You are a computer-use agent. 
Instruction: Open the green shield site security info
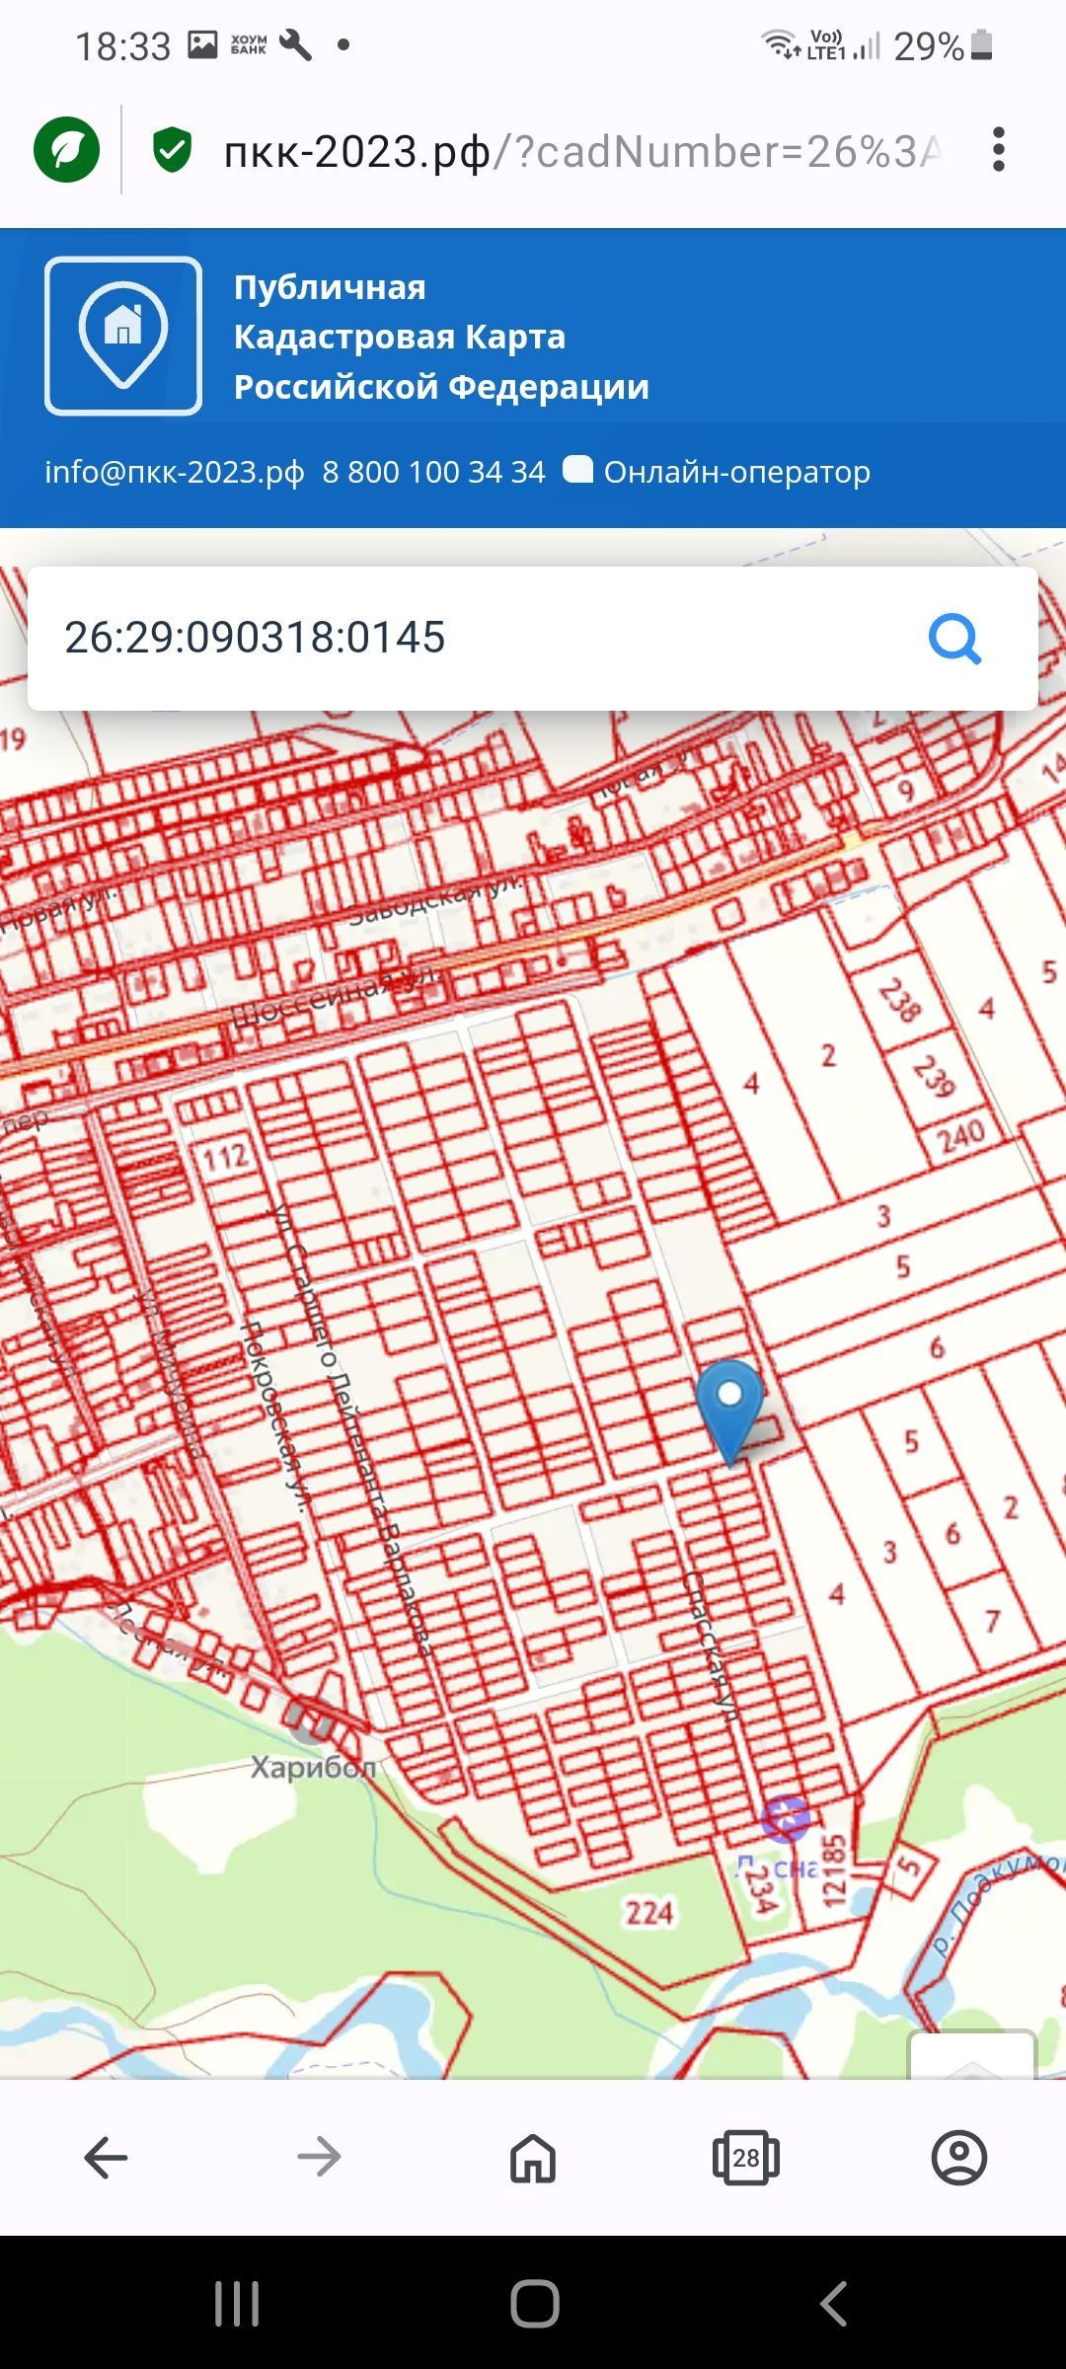(172, 150)
